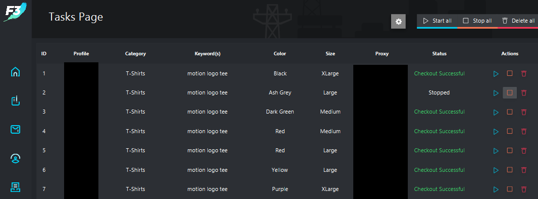Click the Delete all button

pyautogui.click(x=518, y=21)
